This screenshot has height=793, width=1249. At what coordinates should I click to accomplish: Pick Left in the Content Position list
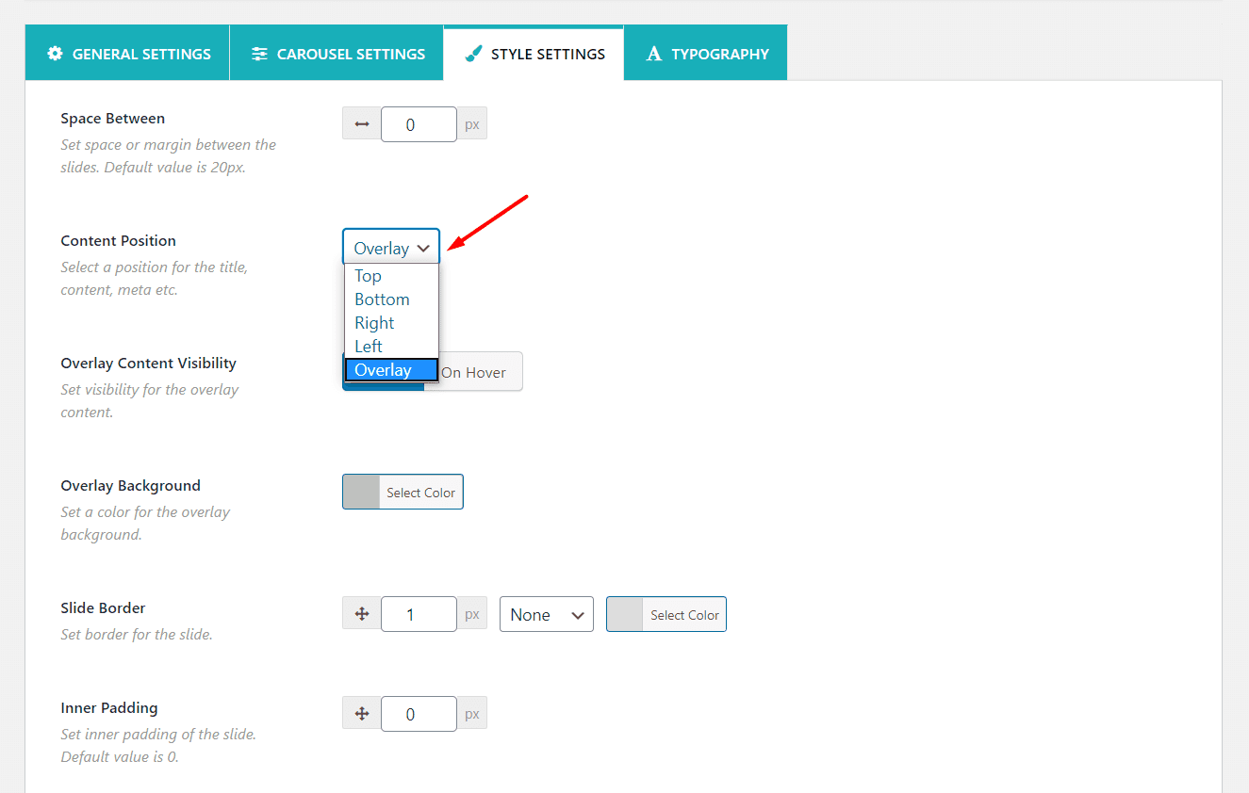369,347
